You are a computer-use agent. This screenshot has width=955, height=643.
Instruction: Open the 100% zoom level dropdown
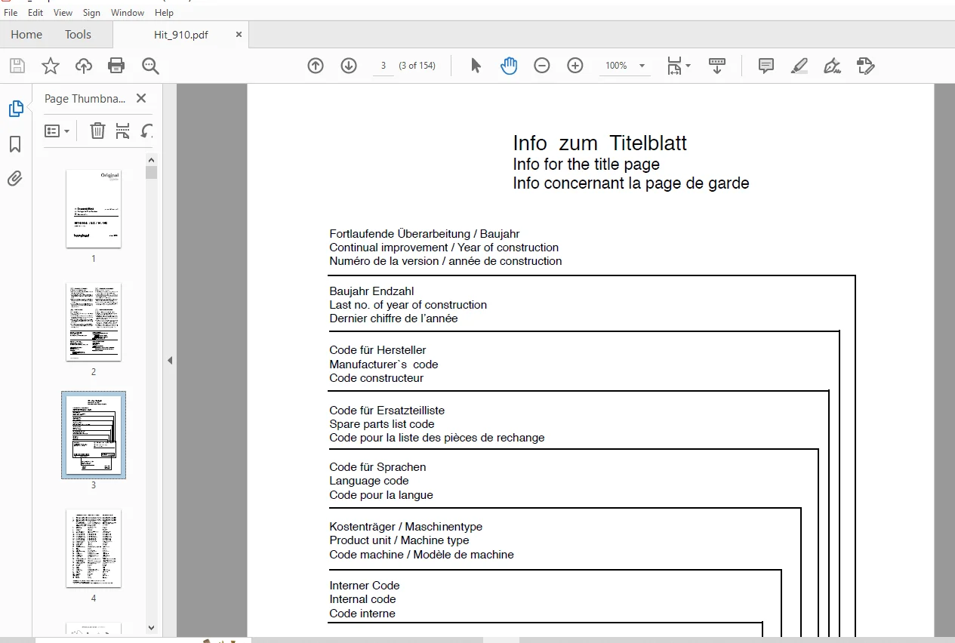tap(625, 66)
